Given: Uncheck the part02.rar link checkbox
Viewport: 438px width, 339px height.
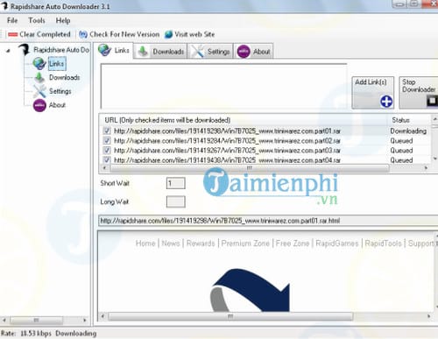Looking at the screenshot, I should [107, 140].
